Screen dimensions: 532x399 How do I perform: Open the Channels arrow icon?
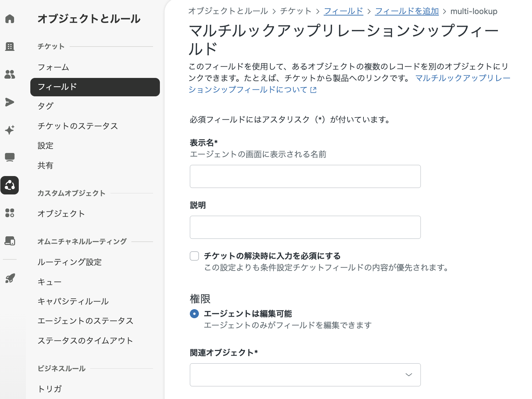pos(10,102)
